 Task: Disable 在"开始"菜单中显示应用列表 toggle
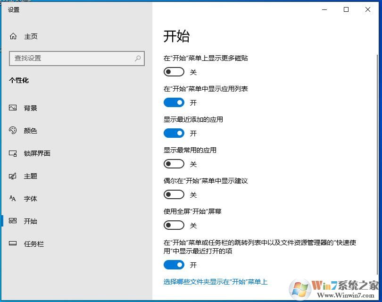(x=174, y=102)
